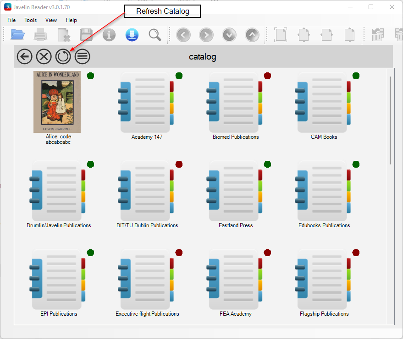Click the previous page left-arrow button
Image resolution: width=403 pixels, height=339 pixels.
pyautogui.click(x=183, y=35)
